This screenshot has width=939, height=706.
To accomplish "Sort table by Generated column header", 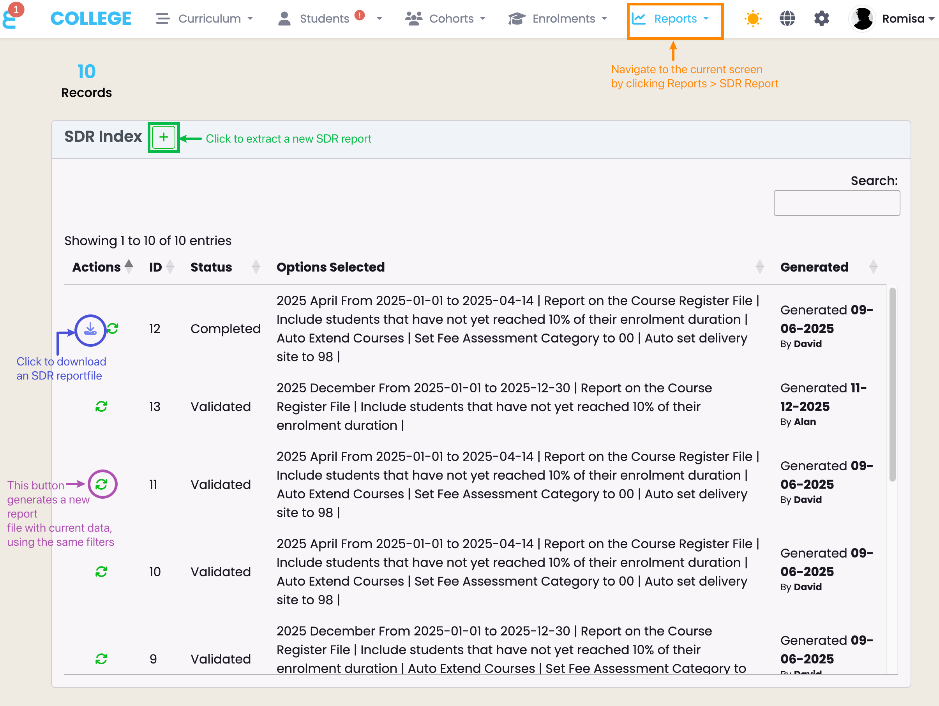I will [814, 267].
